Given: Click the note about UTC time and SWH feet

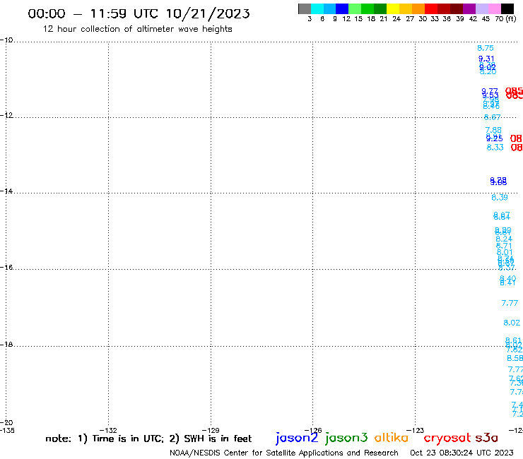Looking at the screenshot, I should coord(148,439).
